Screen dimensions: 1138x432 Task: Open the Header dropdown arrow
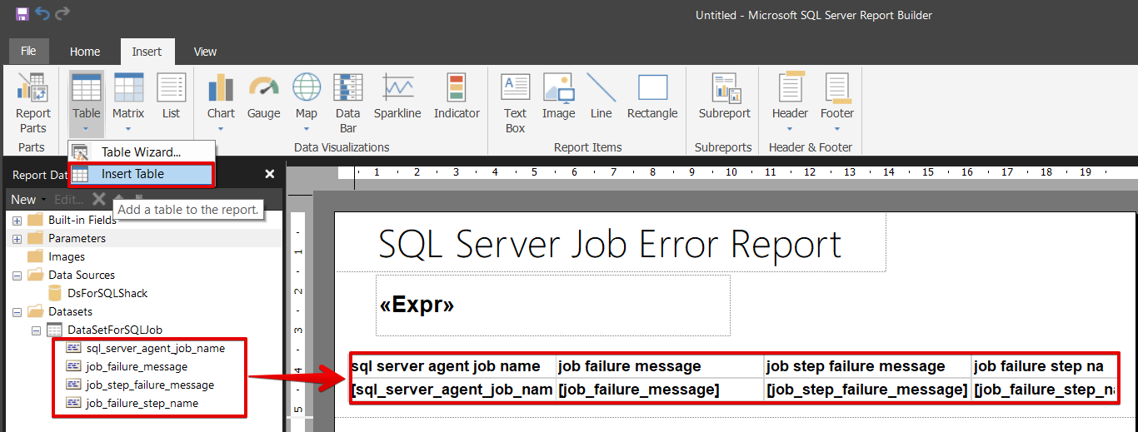(x=790, y=129)
